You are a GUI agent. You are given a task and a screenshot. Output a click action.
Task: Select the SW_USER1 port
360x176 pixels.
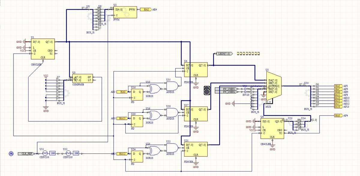pyautogui.click(x=229, y=89)
